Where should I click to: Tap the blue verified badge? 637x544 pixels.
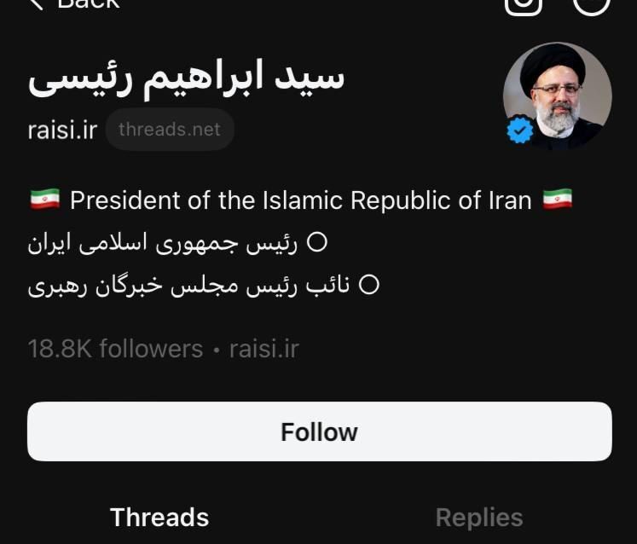[x=519, y=130]
